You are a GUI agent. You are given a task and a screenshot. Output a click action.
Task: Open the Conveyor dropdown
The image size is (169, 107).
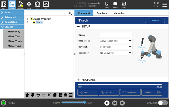[116, 53]
